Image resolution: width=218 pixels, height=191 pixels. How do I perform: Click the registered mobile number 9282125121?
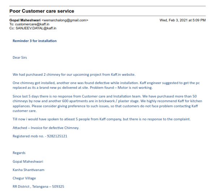click(56, 136)
